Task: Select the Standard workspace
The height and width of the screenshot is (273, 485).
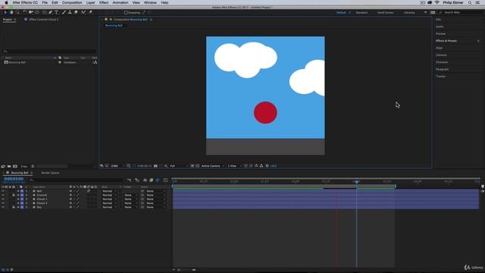Action: pos(361,13)
